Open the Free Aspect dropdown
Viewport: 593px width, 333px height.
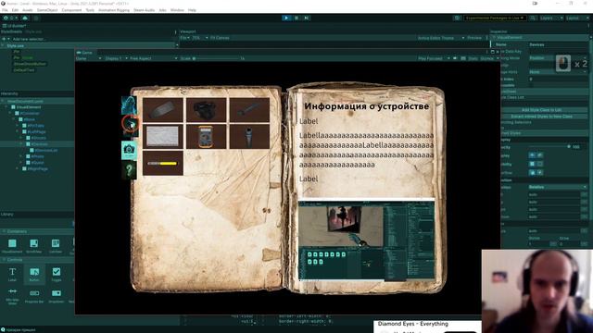pyautogui.click(x=153, y=58)
